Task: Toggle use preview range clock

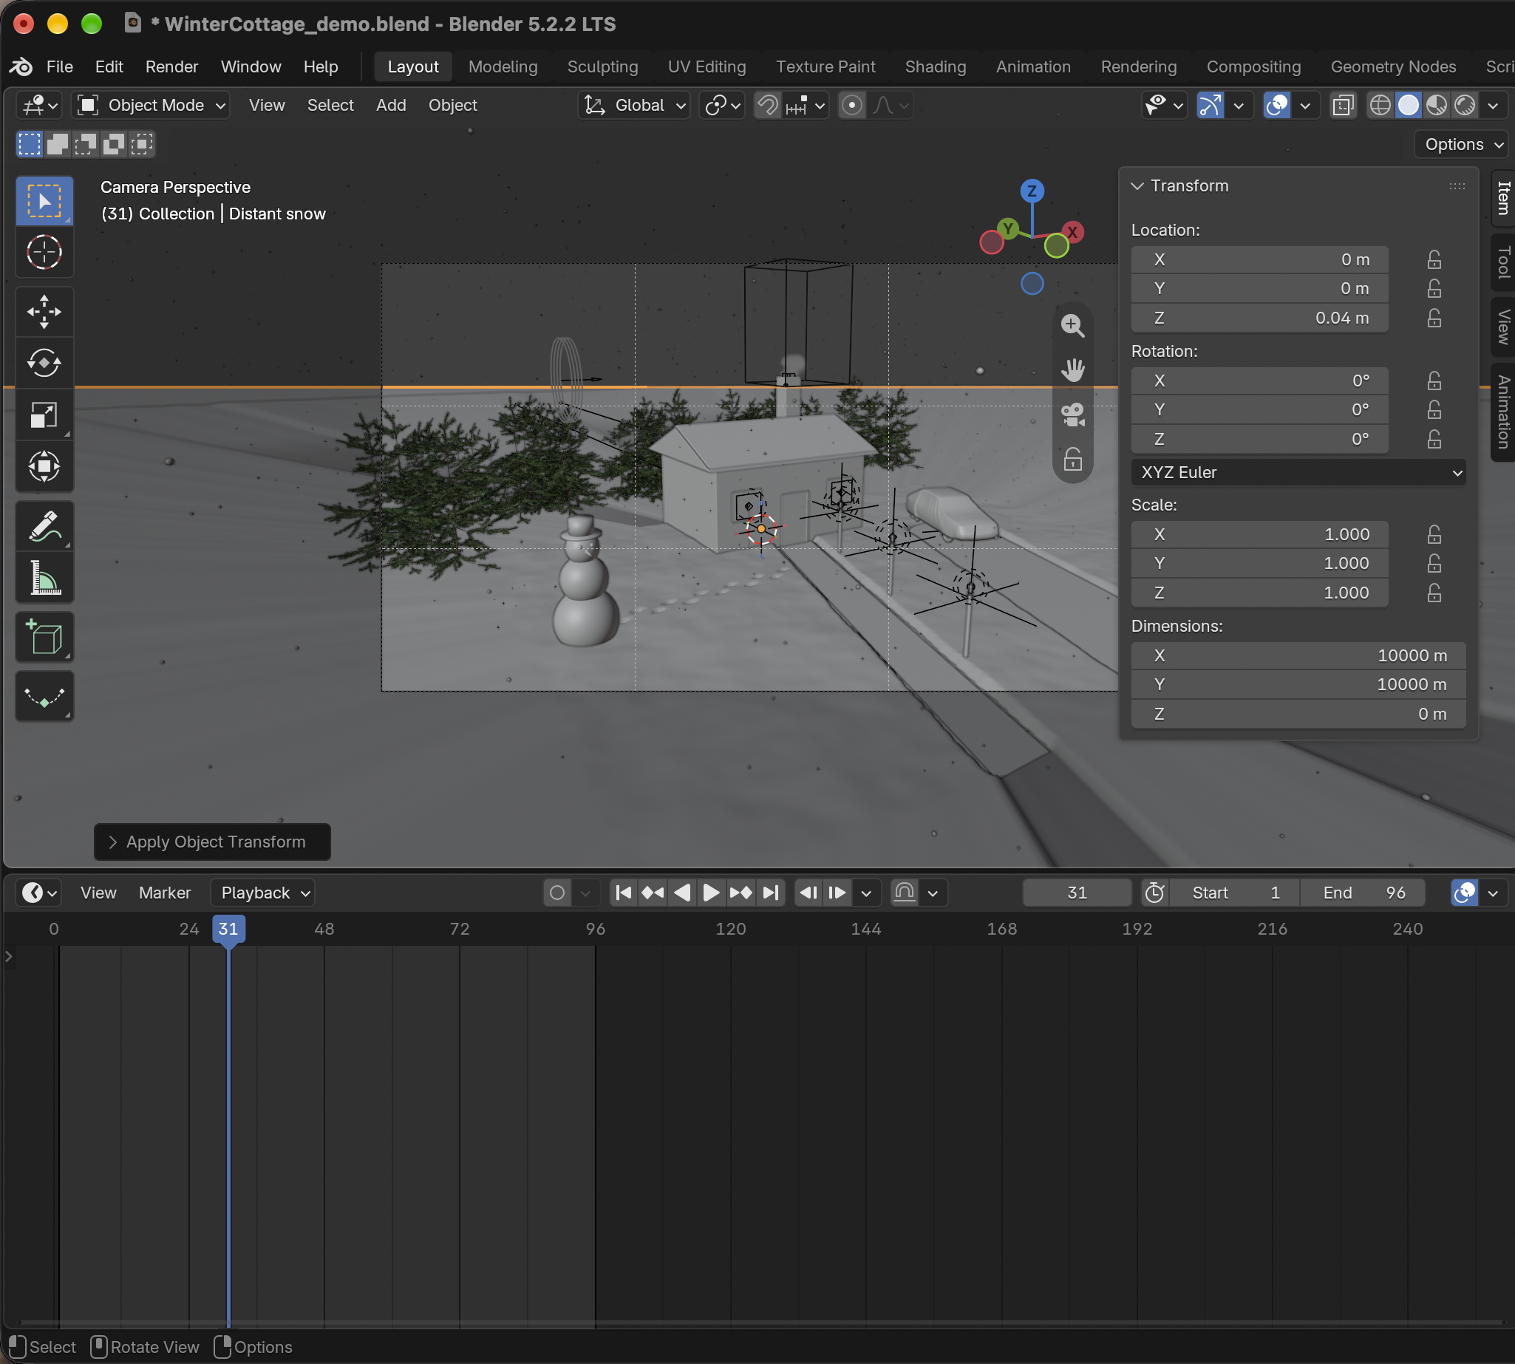Action: tap(1154, 893)
